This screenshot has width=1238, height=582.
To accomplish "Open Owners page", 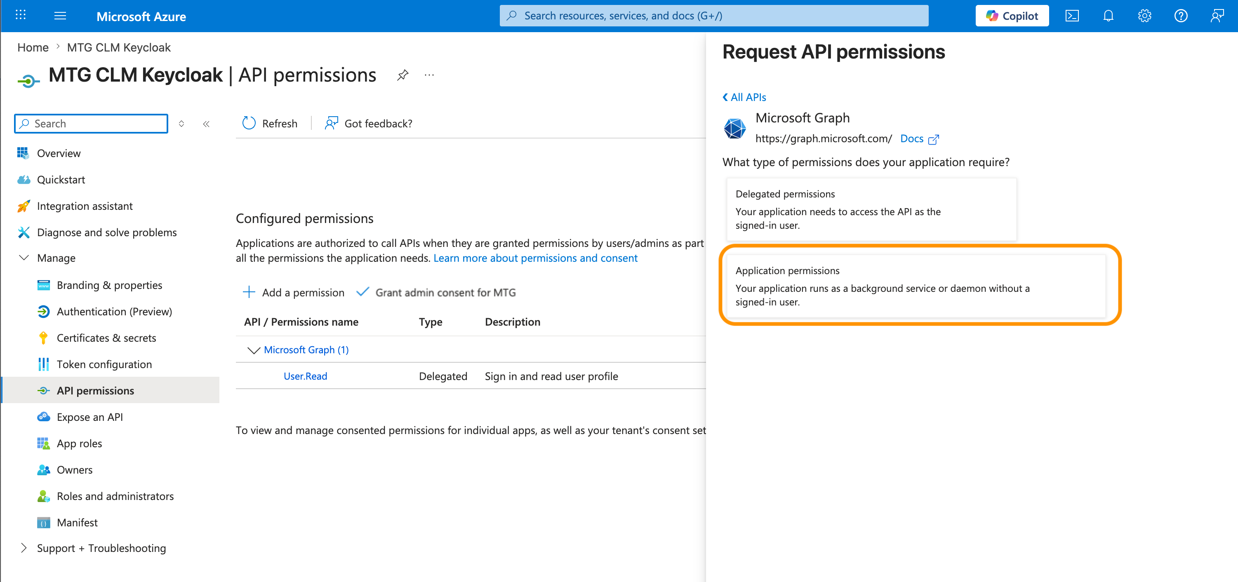I will [75, 469].
